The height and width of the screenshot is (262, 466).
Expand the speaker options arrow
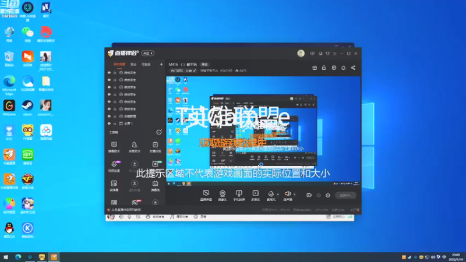click(x=295, y=194)
